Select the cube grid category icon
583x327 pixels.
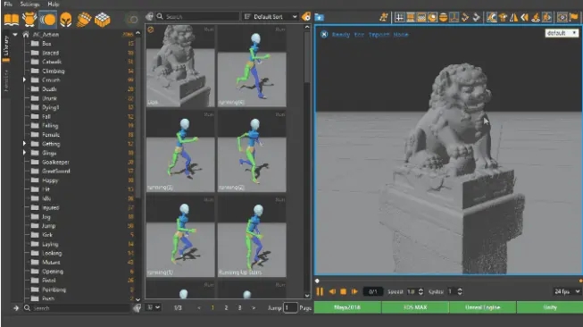pyautogui.click(x=103, y=20)
